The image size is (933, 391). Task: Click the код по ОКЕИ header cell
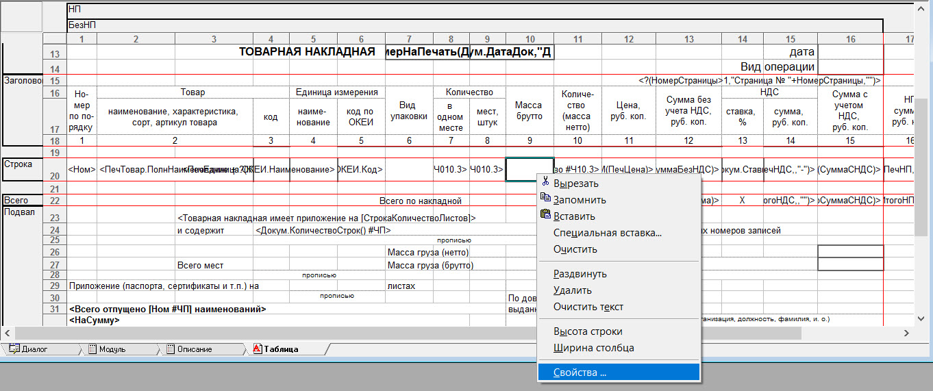(x=361, y=116)
